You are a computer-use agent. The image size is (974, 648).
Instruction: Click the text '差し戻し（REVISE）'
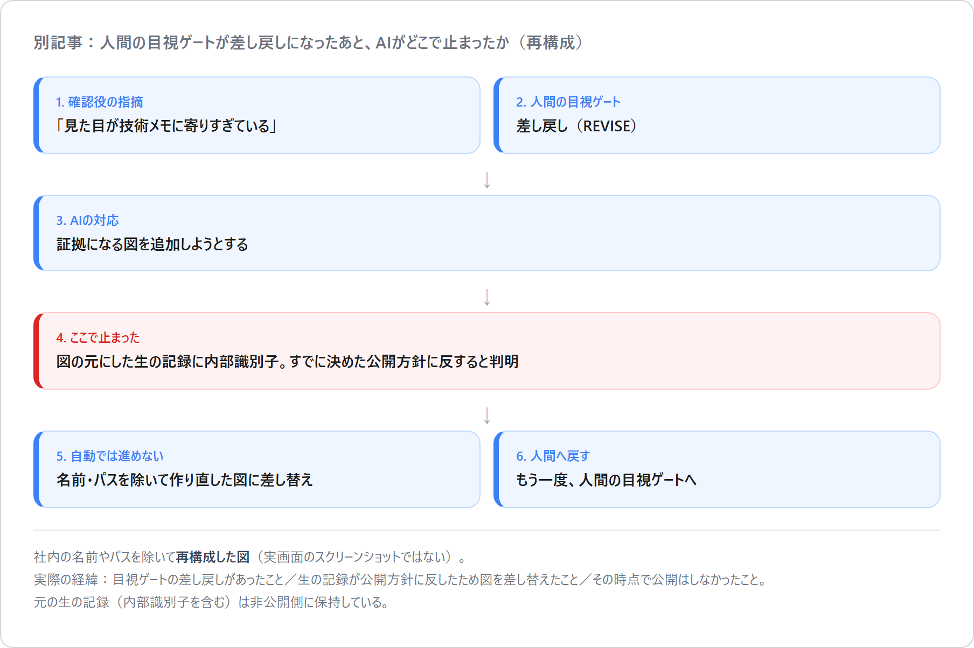[579, 126]
